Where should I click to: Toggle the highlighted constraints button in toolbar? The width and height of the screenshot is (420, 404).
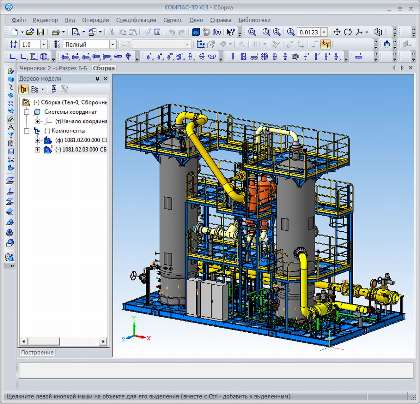(325, 44)
